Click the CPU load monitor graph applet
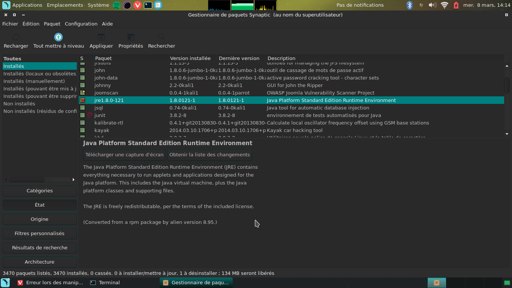 pyautogui.click(x=219, y=5)
